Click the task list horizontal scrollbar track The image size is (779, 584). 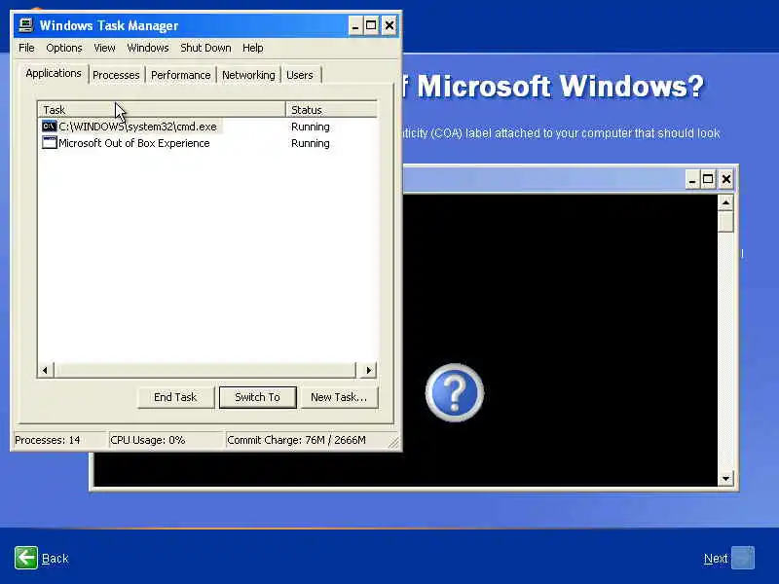pyautogui.click(x=204, y=370)
